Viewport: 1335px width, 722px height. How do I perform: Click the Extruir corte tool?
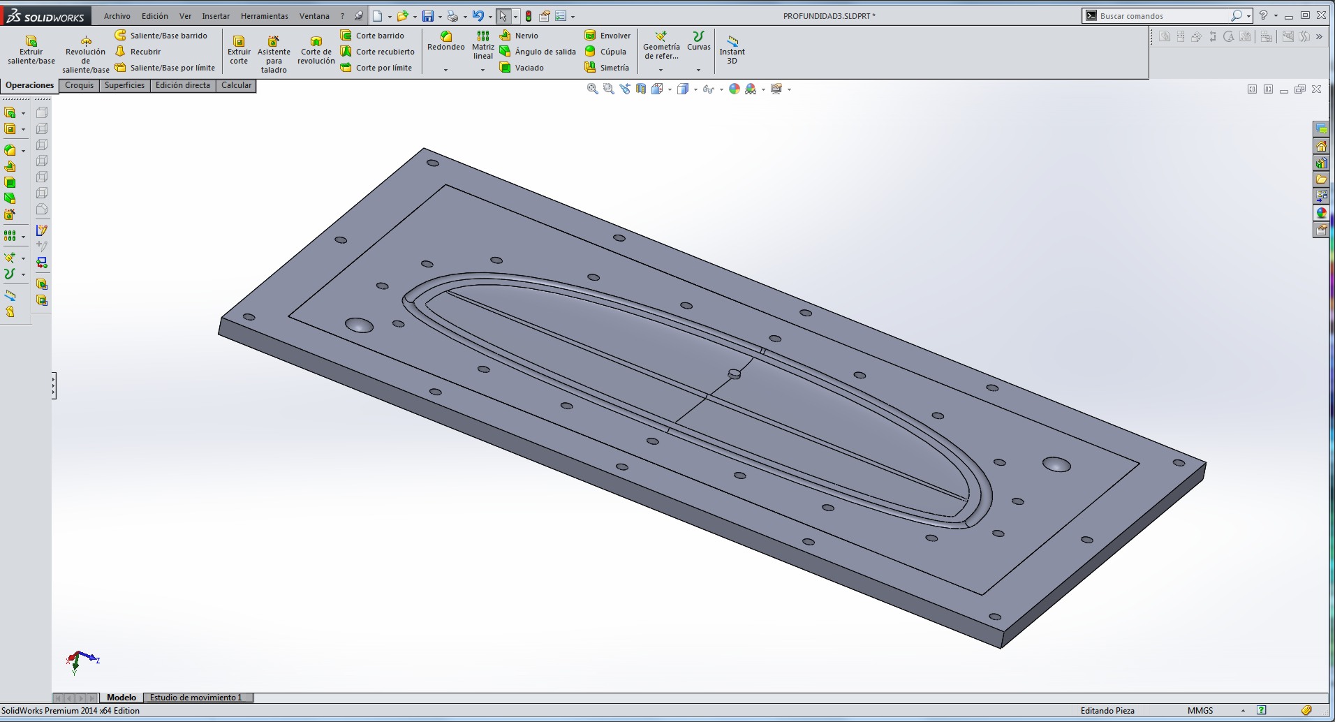click(239, 50)
